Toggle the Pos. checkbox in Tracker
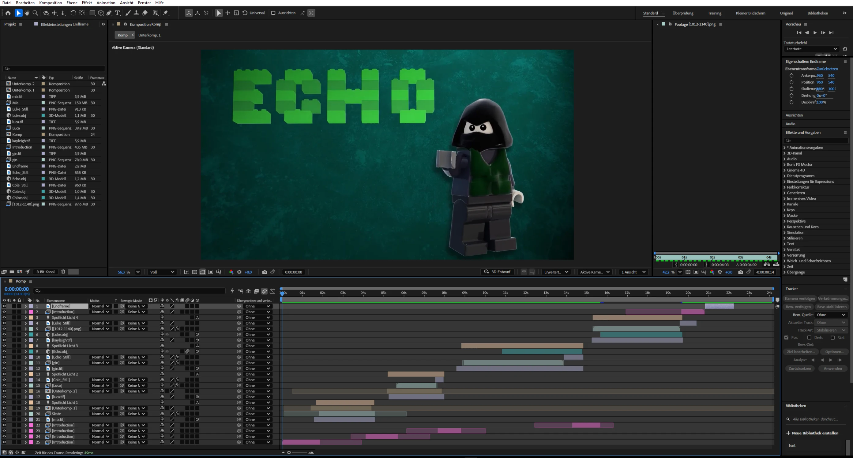Image resolution: width=853 pixels, height=458 pixels. (x=787, y=337)
